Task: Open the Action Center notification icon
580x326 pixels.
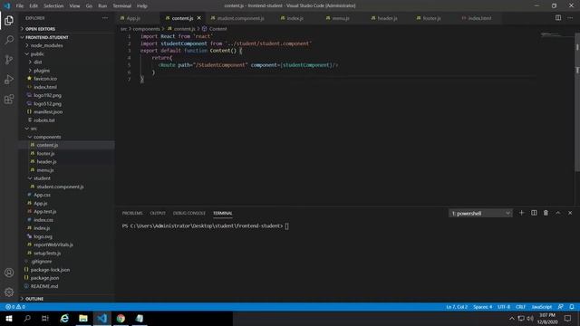Action: click(568, 318)
